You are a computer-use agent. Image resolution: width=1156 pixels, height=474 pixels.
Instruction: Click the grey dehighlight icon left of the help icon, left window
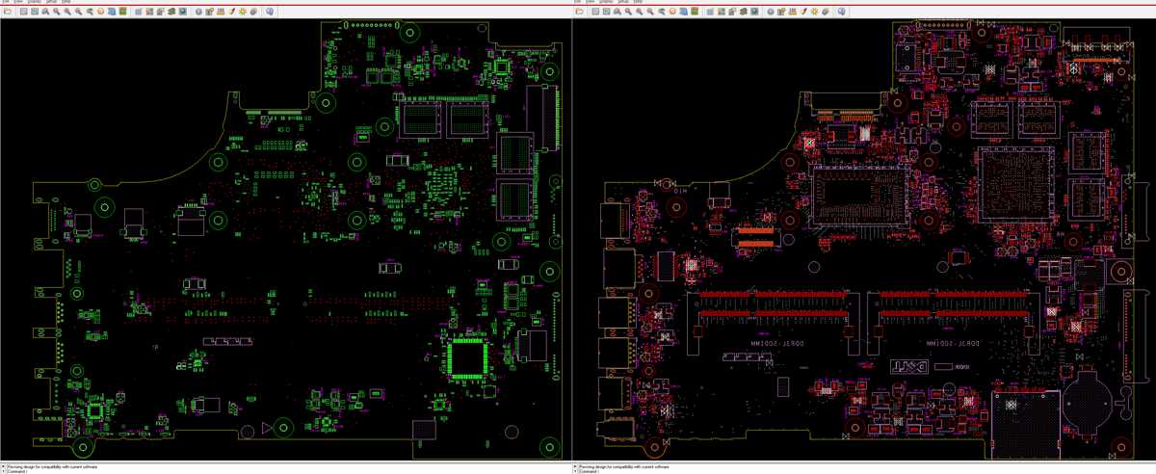tap(254, 12)
